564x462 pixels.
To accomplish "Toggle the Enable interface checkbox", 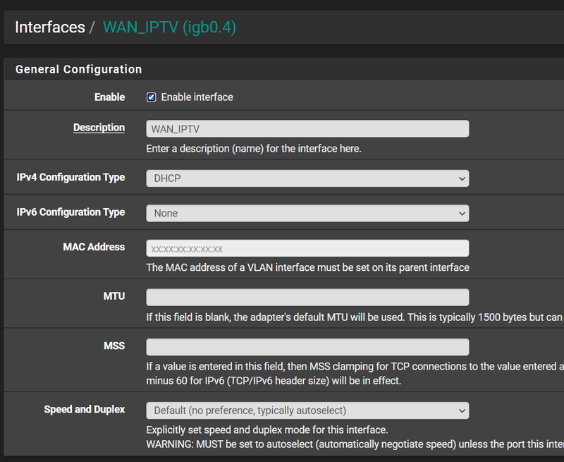I will point(151,97).
